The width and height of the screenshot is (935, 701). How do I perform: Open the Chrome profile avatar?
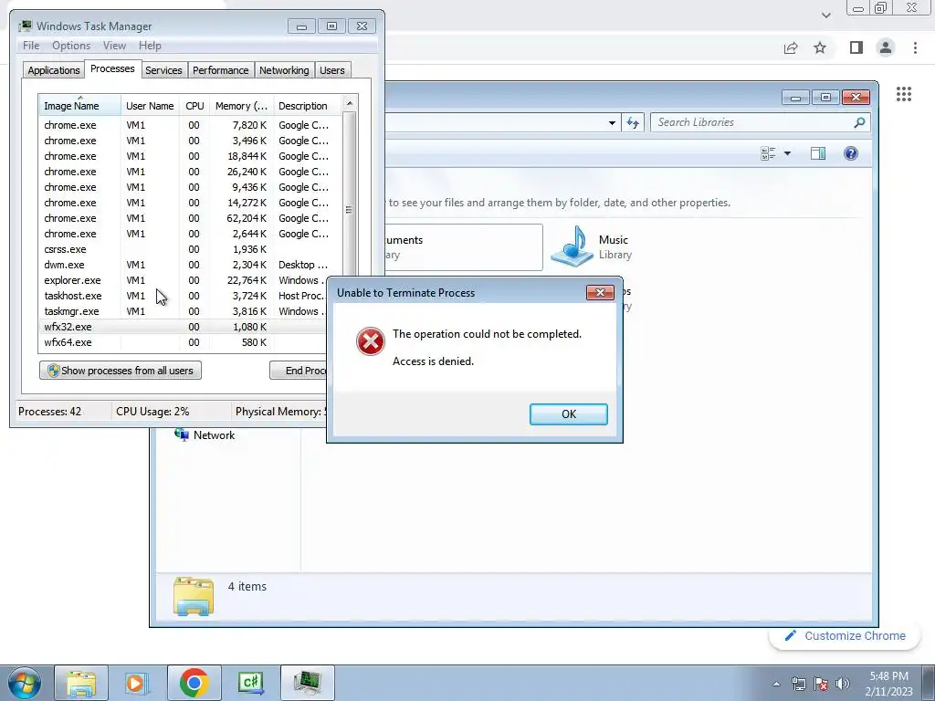[886, 47]
